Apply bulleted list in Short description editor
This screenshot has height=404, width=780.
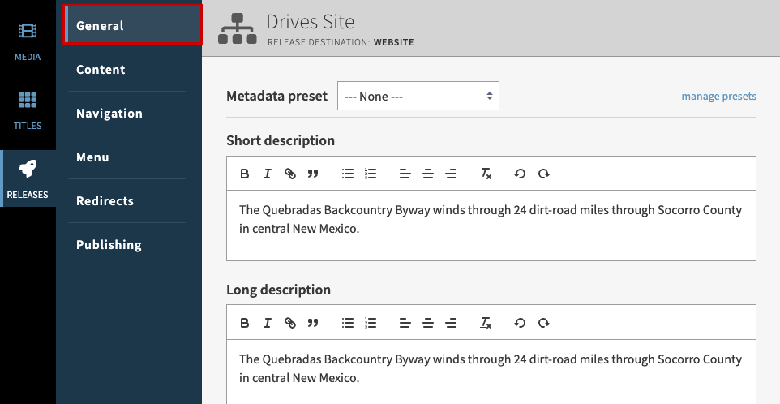tap(348, 174)
